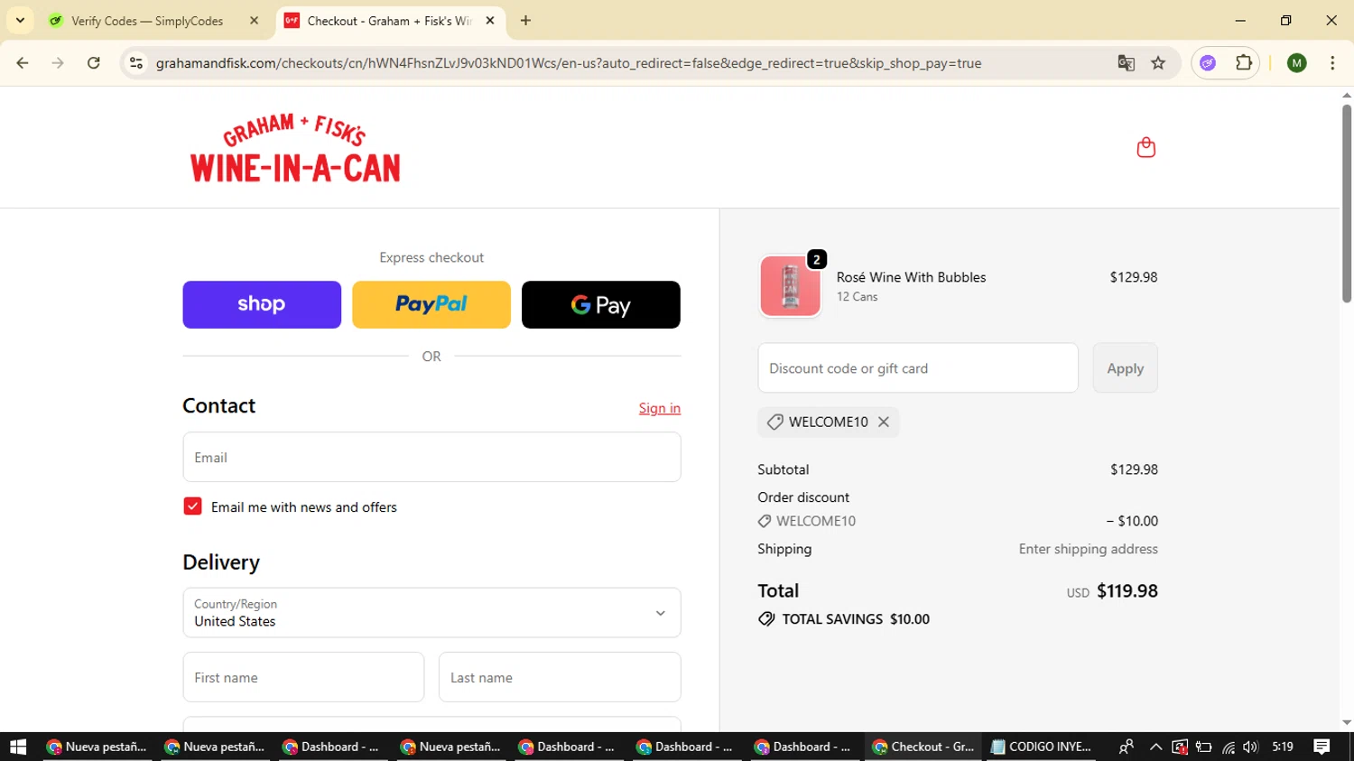Click the Apply discount button

pyautogui.click(x=1125, y=368)
